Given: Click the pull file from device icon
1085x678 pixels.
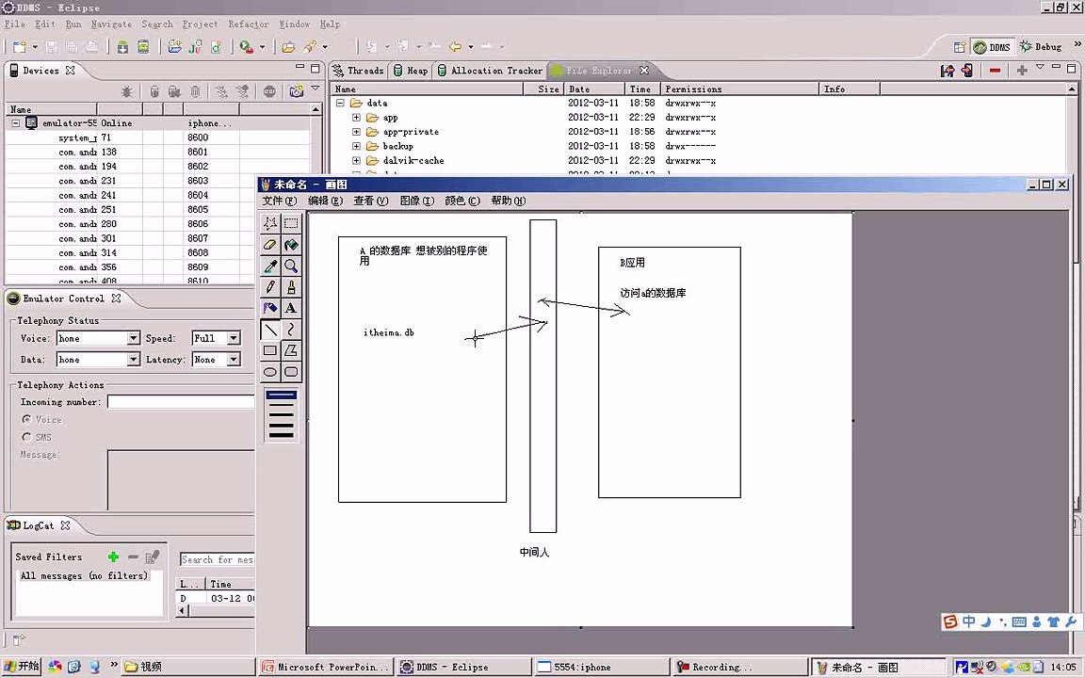Looking at the screenshot, I should pyautogui.click(x=948, y=71).
